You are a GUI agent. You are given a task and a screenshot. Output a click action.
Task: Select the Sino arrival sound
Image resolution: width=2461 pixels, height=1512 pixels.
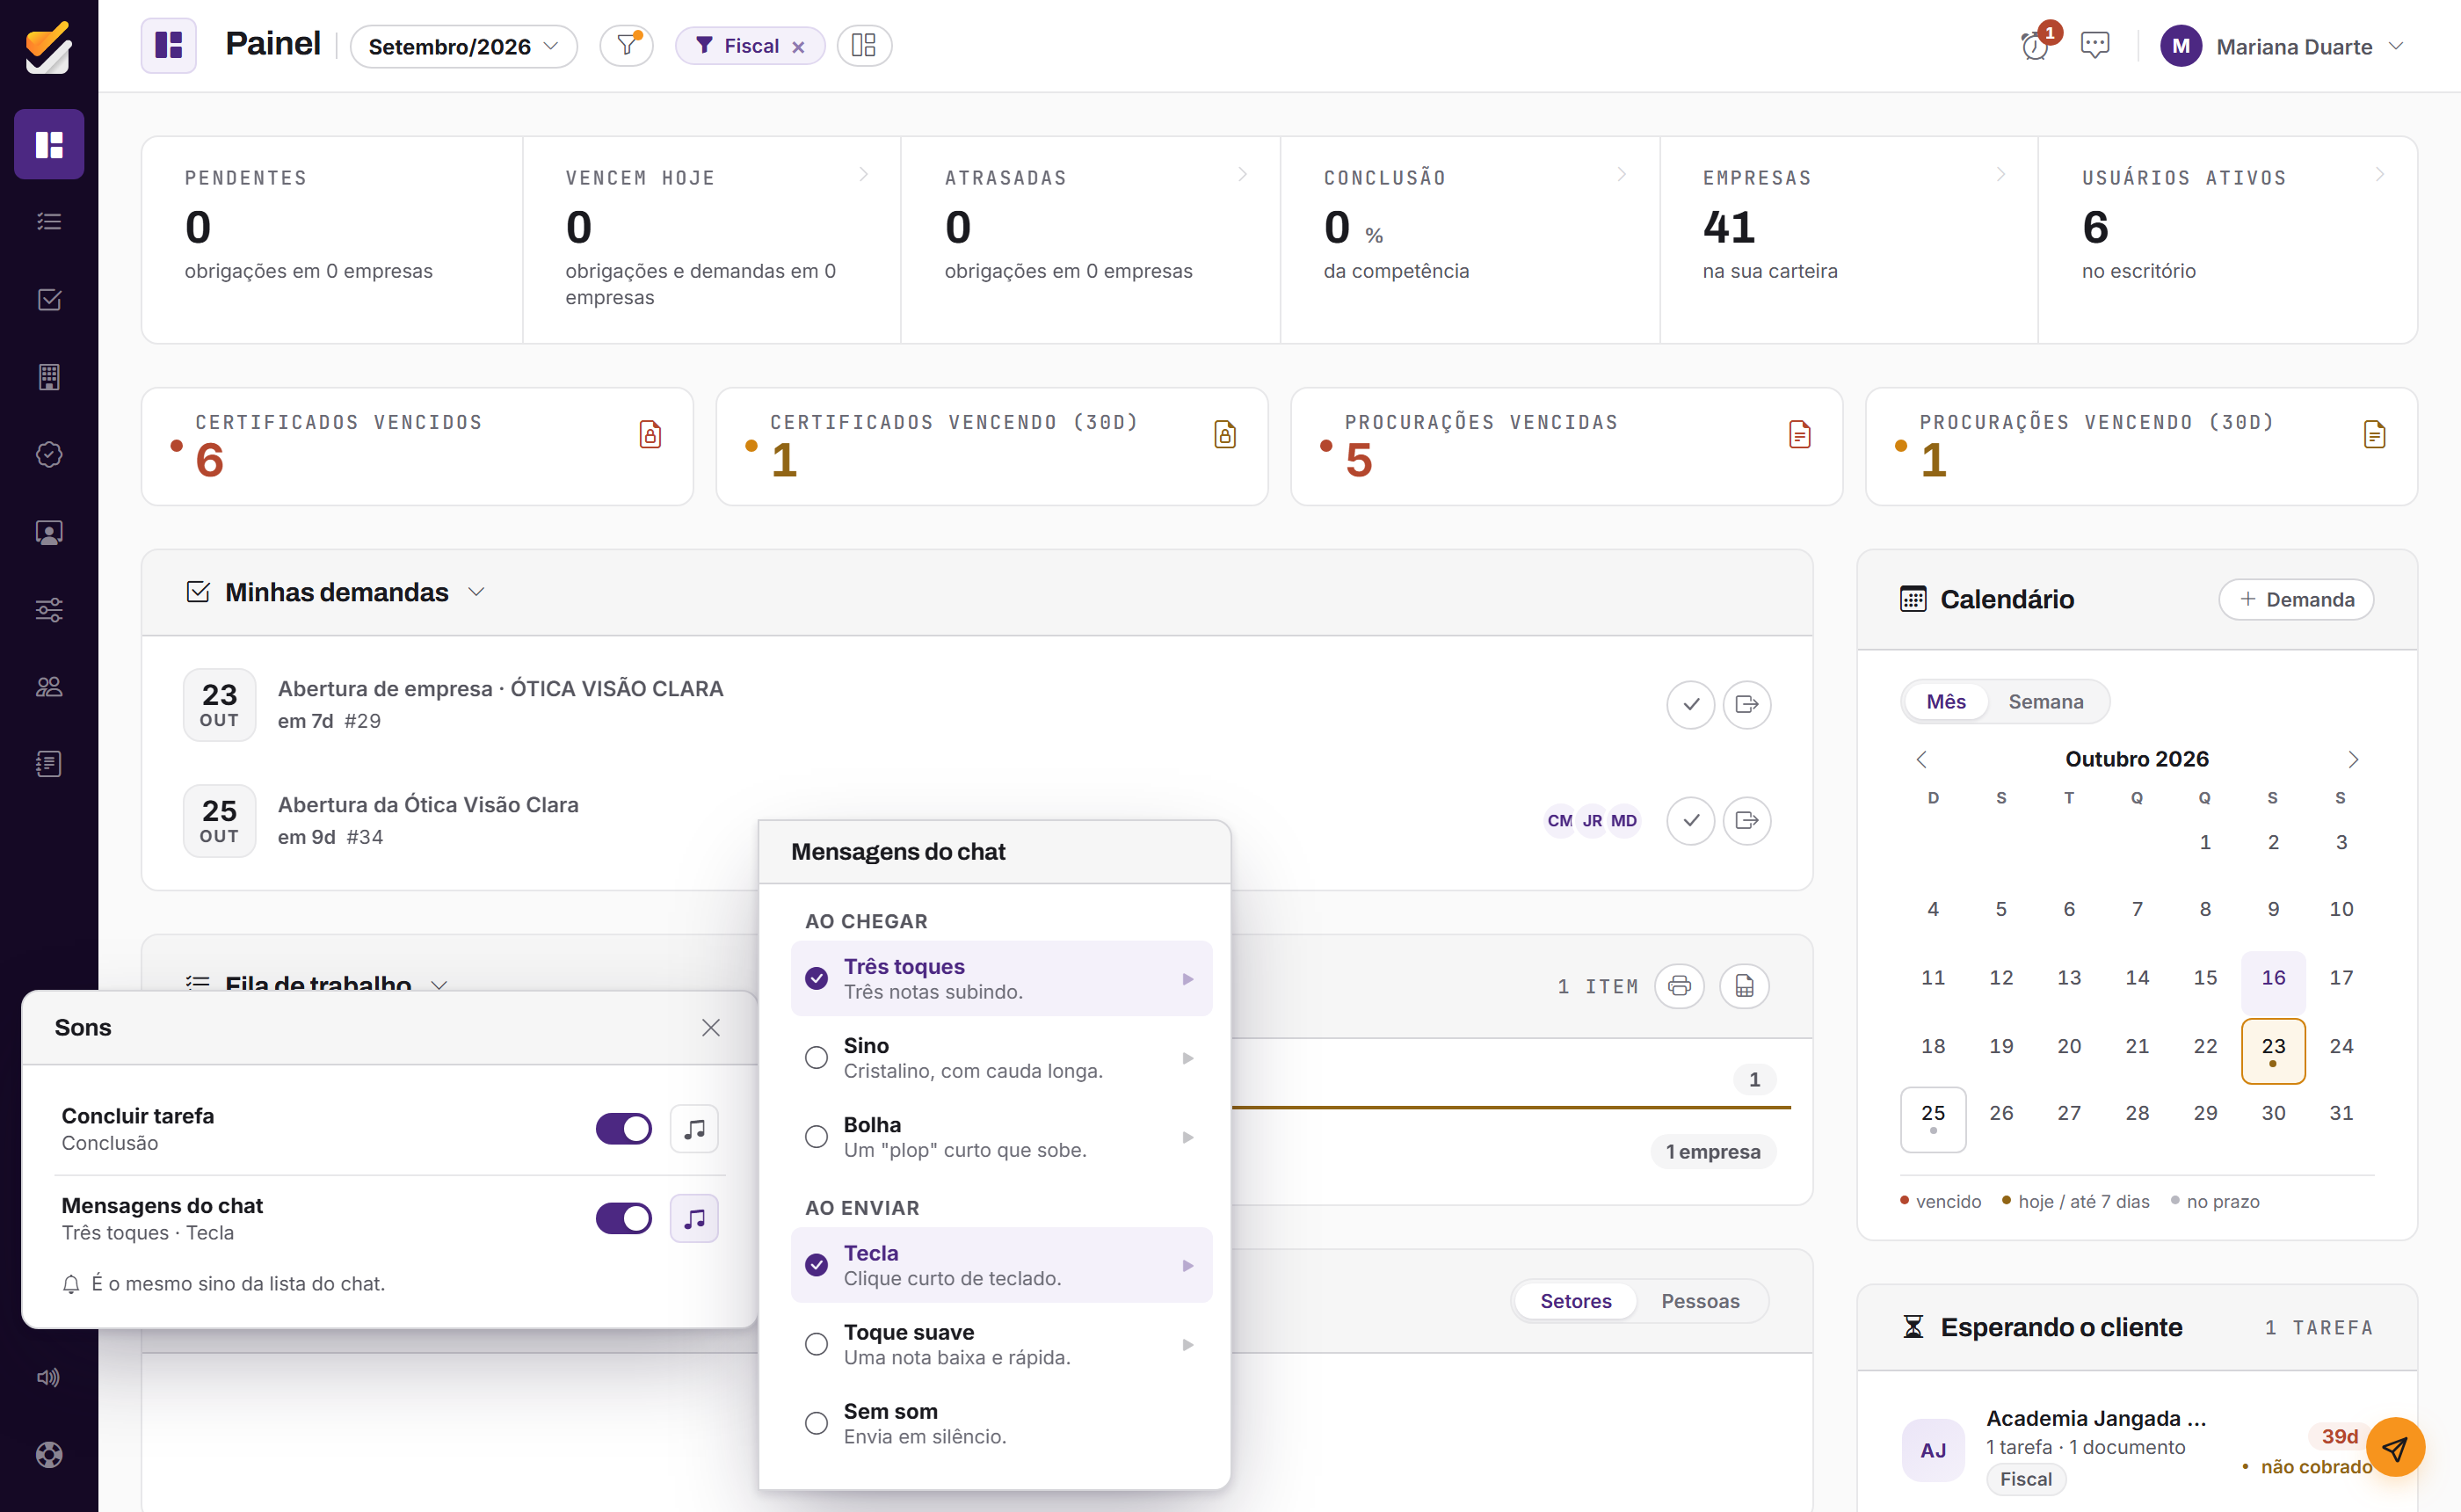(x=1000, y=1058)
